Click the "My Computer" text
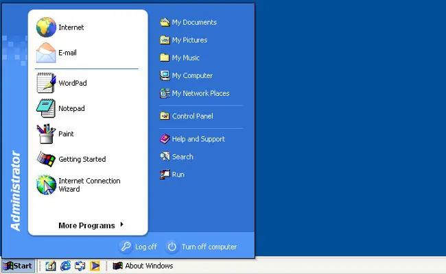The width and height of the screenshot is (446, 274). click(192, 75)
